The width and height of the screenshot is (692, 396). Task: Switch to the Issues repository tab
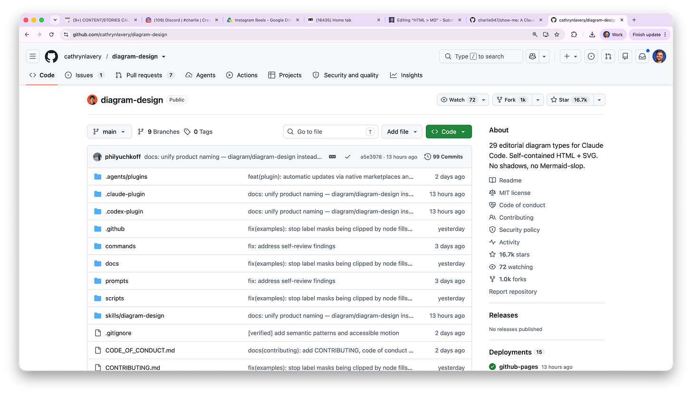85,75
